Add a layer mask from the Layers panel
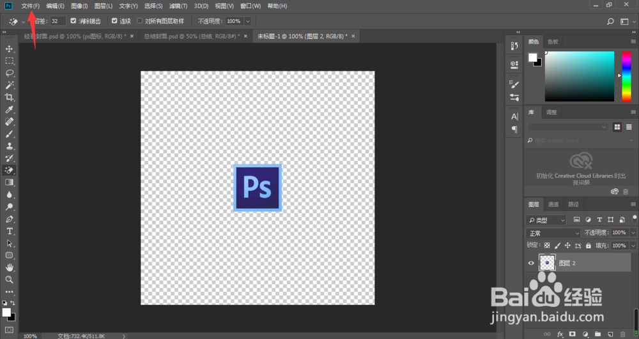The width and height of the screenshot is (639, 339). point(572,334)
